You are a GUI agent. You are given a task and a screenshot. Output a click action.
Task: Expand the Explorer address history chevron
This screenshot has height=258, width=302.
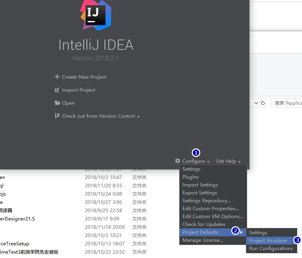(256, 103)
